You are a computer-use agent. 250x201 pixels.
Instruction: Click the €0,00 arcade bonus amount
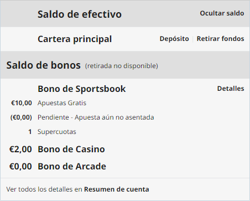(20, 167)
